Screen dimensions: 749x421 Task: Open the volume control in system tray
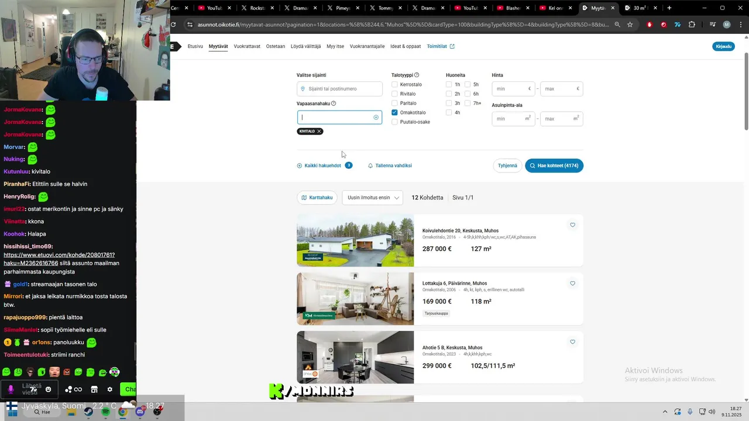[x=712, y=412]
